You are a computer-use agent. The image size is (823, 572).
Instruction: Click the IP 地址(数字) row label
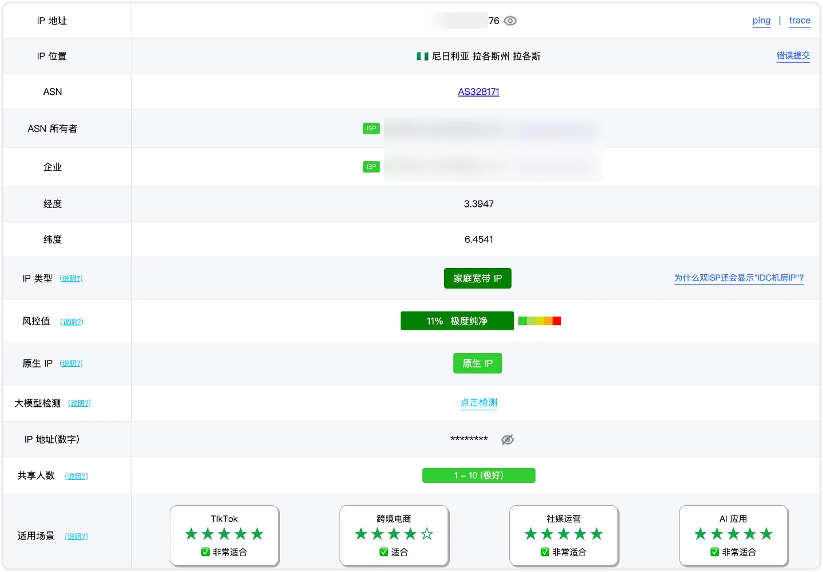52,439
